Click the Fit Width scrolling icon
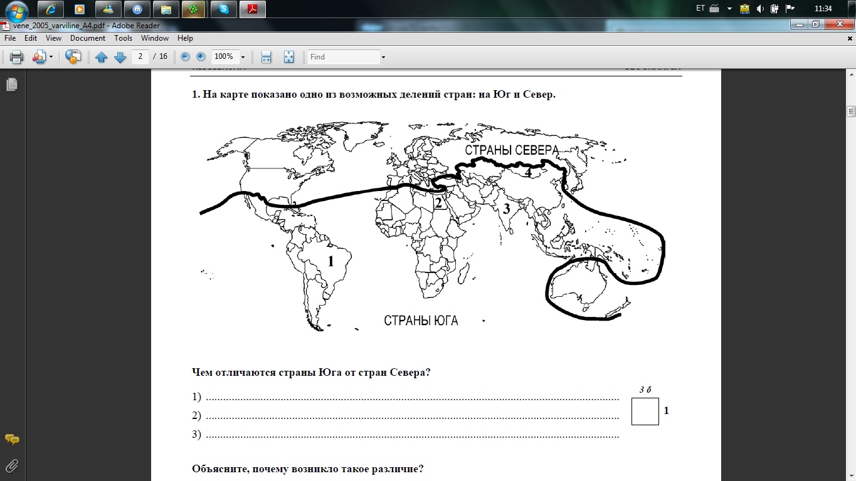 (266, 57)
